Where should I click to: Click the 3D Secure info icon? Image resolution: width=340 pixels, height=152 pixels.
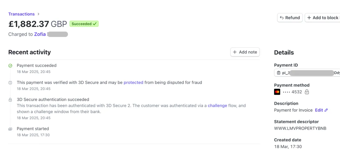click(x=10, y=83)
